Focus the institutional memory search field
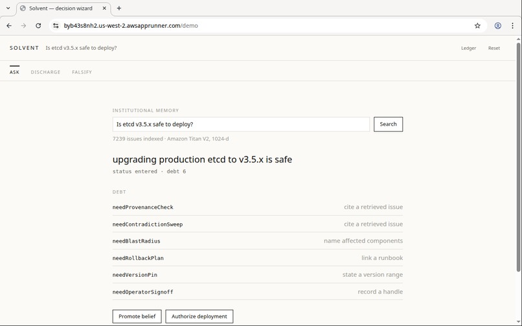 (241, 124)
